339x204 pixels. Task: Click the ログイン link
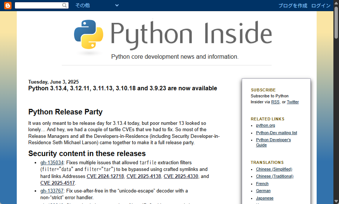pos(321,6)
